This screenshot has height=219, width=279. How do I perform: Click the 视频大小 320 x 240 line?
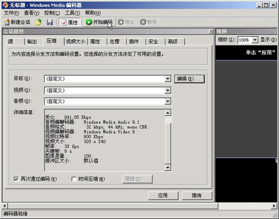75,141
